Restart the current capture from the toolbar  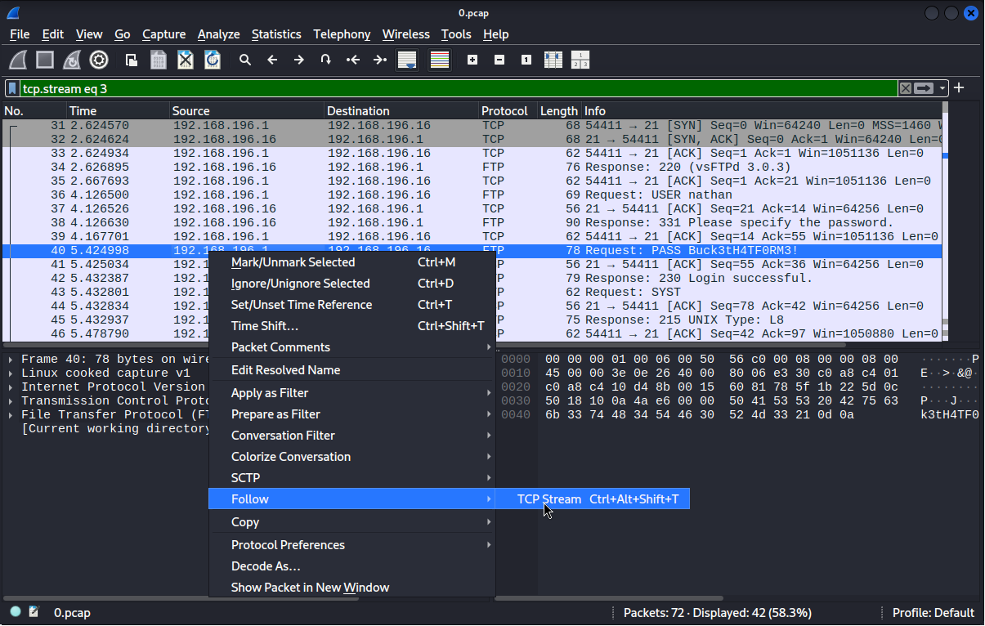tap(72, 60)
